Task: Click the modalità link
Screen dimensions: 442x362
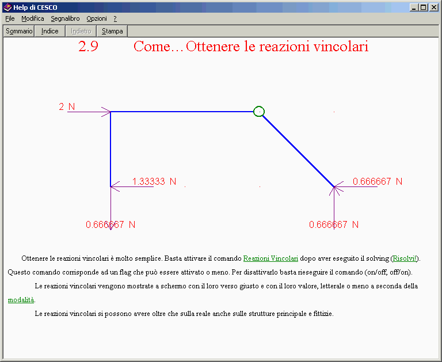Action: tap(21, 300)
